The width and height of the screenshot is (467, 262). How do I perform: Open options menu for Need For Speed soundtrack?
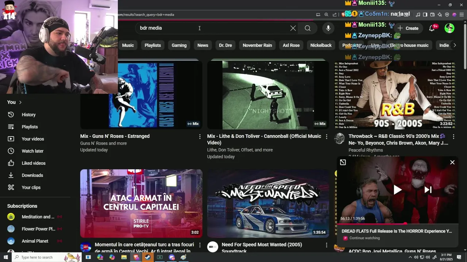tap(327, 245)
